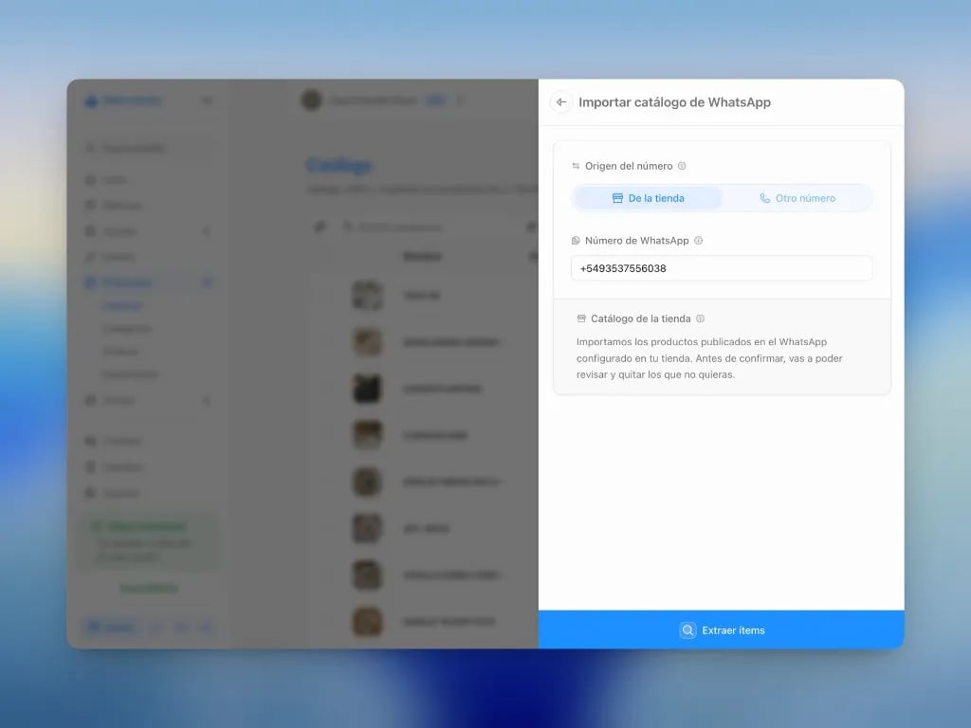The height and width of the screenshot is (728, 971).
Task: Select the paragraph starting Importamos los productos publicados
Action: tap(709, 358)
